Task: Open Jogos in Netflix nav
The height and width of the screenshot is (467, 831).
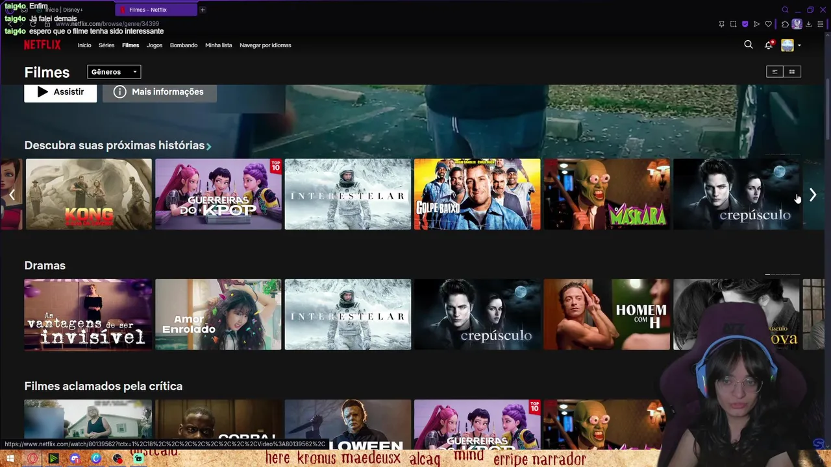Action: point(155,45)
